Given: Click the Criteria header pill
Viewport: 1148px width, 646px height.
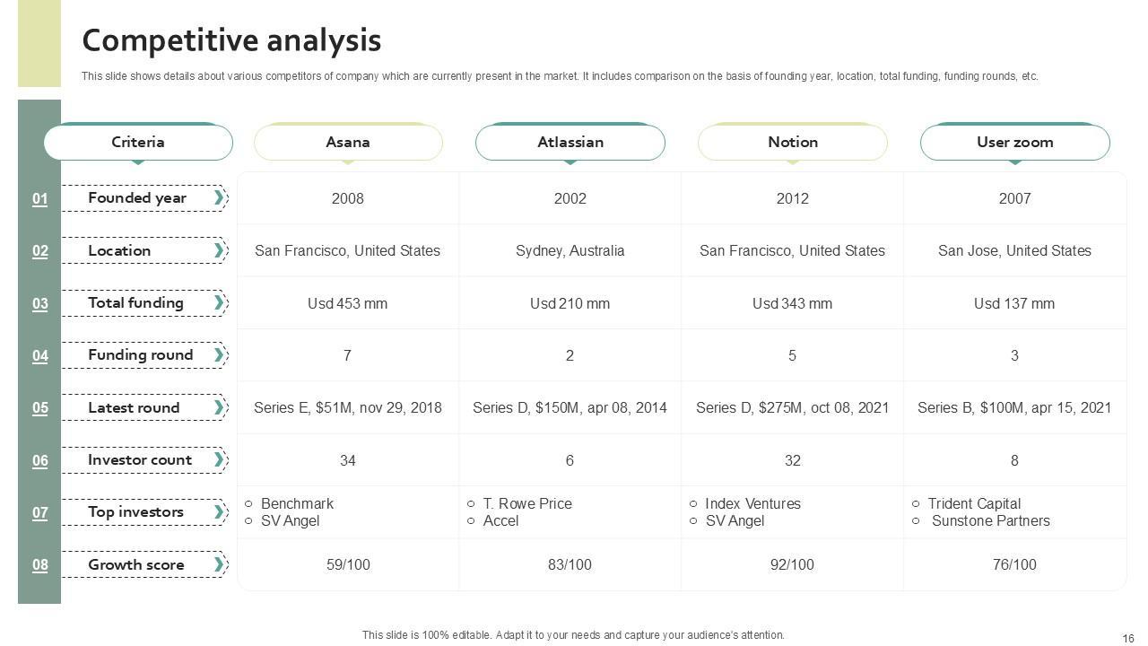Looking at the screenshot, I should tap(138, 142).
